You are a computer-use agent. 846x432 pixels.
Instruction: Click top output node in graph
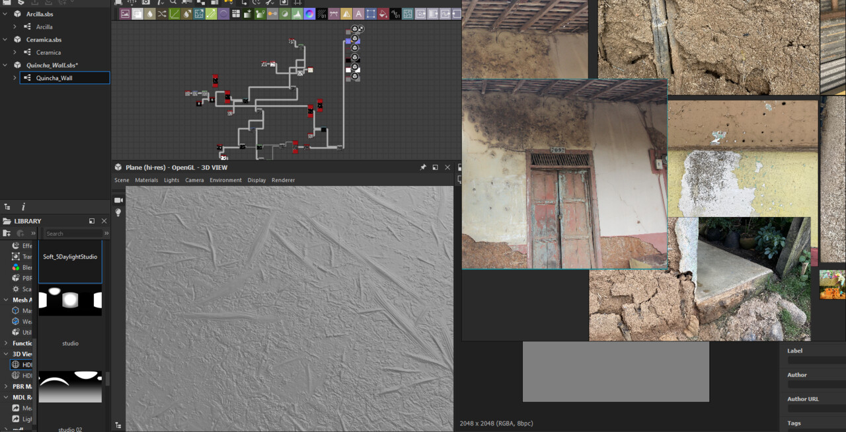pos(355,29)
